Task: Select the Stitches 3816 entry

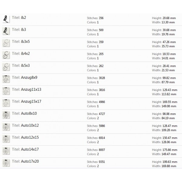Action: [102, 90]
